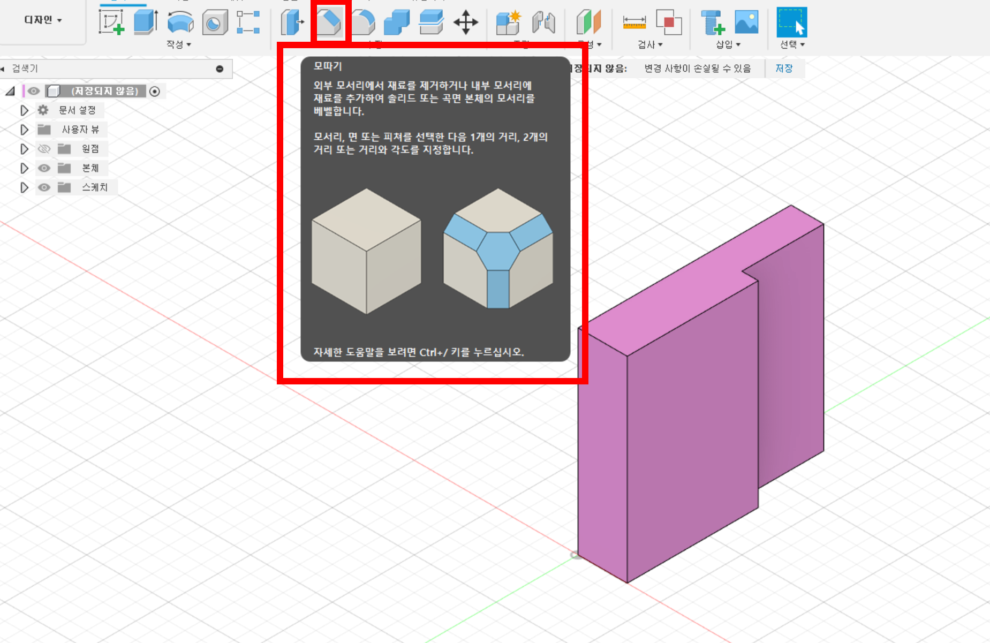Click the 본체 folder icon
The width and height of the screenshot is (990, 643).
(64, 168)
